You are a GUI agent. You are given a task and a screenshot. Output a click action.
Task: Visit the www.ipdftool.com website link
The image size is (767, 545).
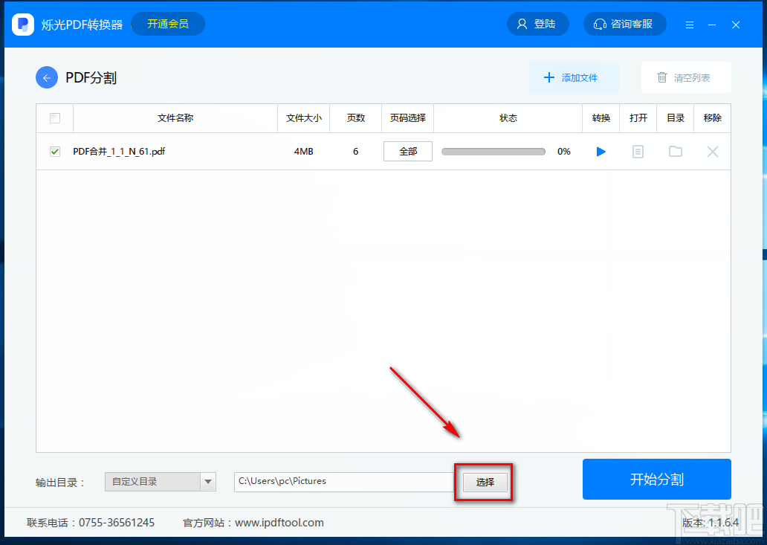[279, 522]
